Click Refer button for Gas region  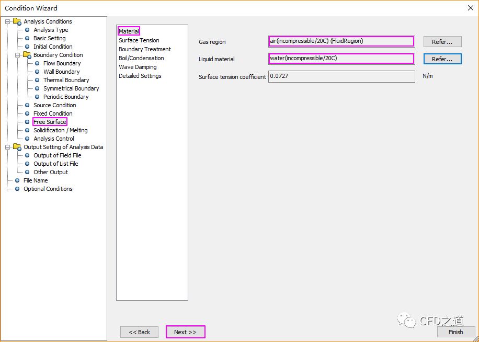(x=442, y=42)
